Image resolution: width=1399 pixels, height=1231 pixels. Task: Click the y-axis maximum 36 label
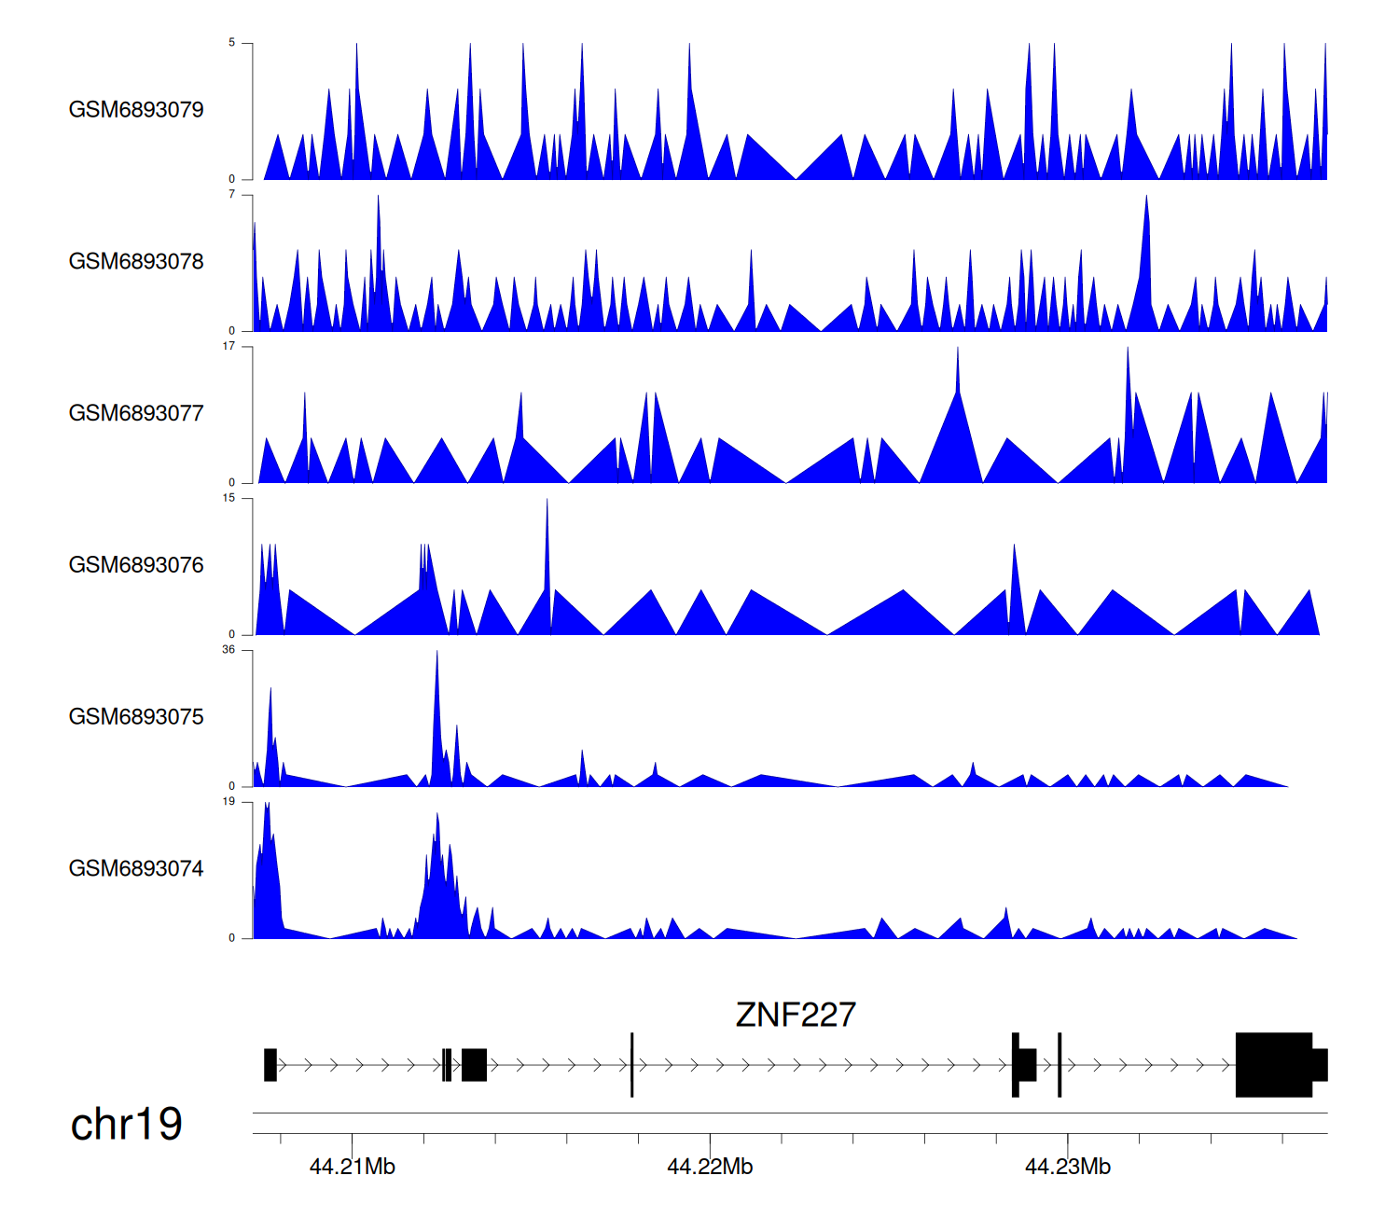pos(229,650)
